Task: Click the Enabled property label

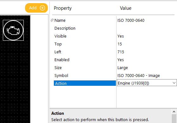Action: (x=62, y=60)
